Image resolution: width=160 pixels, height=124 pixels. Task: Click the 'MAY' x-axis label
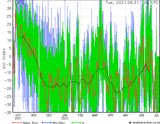126,115
